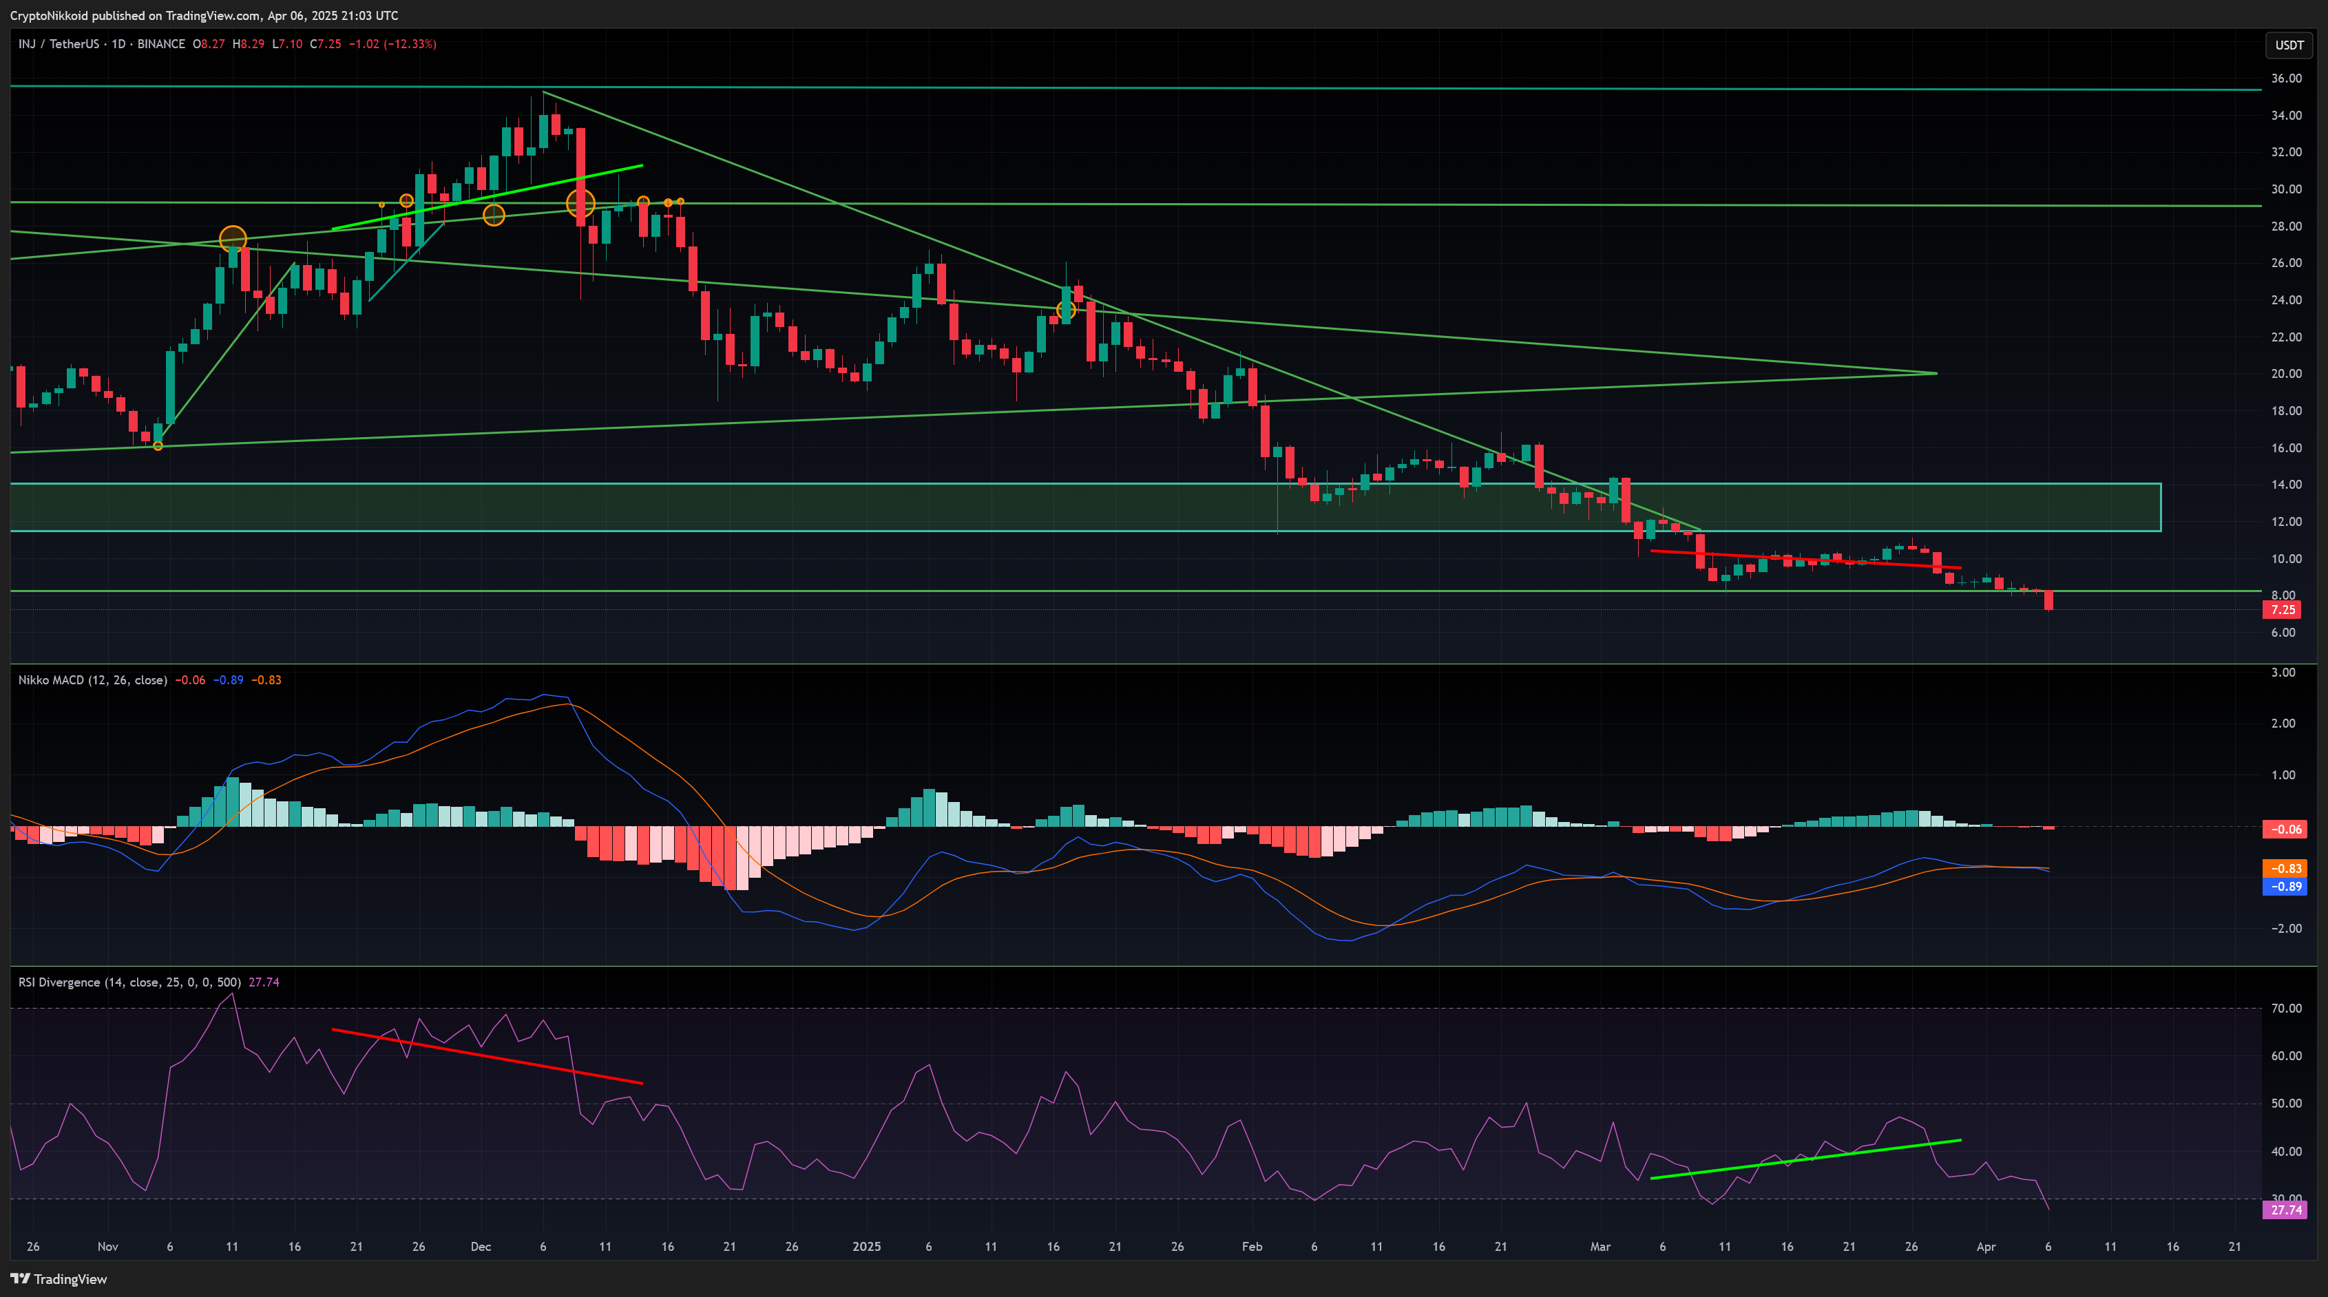This screenshot has width=2328, height=1297.
Task: Click the Feb label on time axis
Action: coord(1252,1246)
